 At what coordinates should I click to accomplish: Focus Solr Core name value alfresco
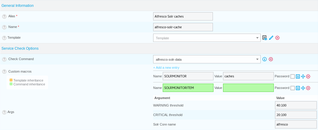click(x=296, y=124)
